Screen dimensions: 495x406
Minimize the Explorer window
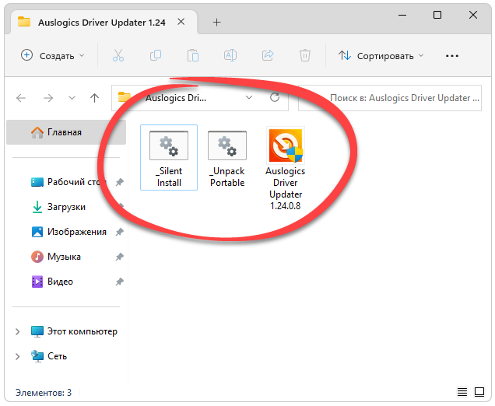402,15
